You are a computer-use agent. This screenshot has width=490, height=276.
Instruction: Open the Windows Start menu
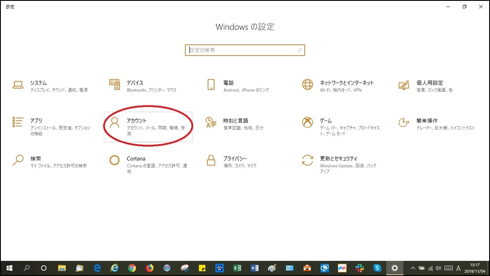point(9,268)
